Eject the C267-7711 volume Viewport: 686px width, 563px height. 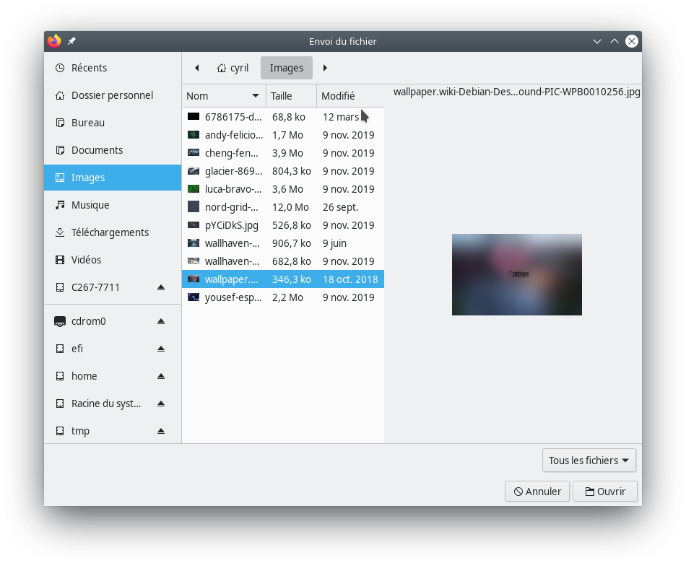(161, 287)
